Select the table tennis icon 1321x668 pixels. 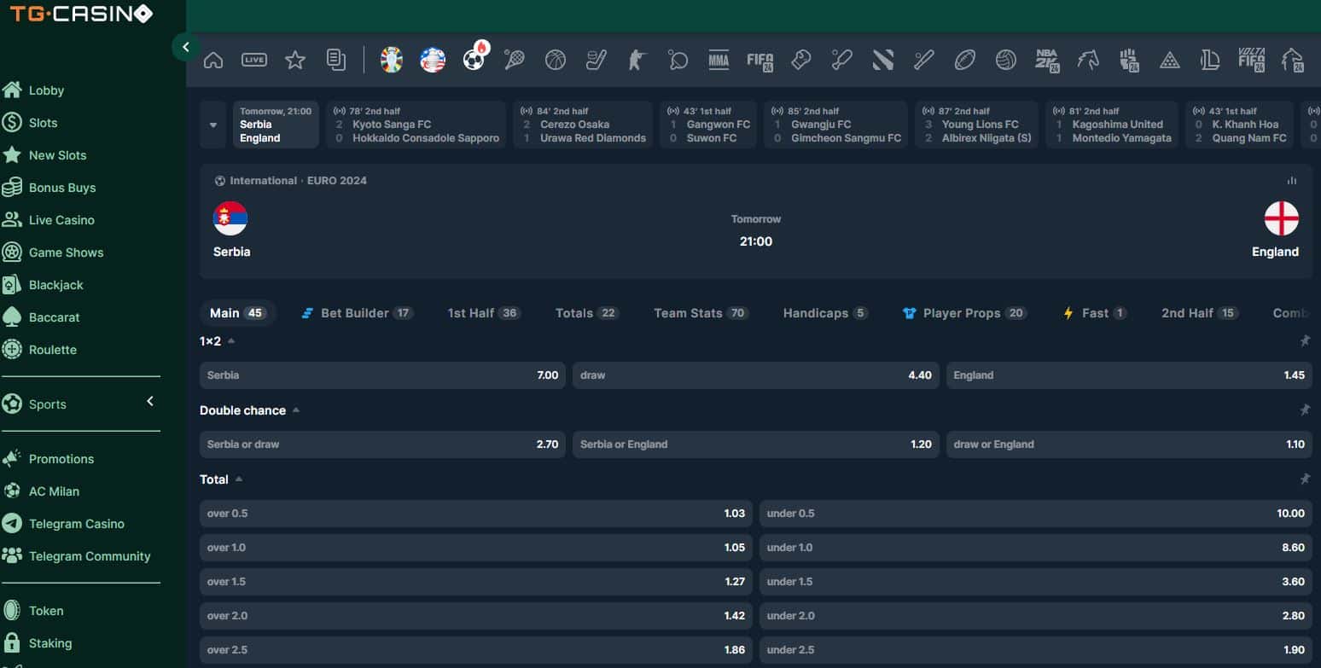tap(678, 60)
